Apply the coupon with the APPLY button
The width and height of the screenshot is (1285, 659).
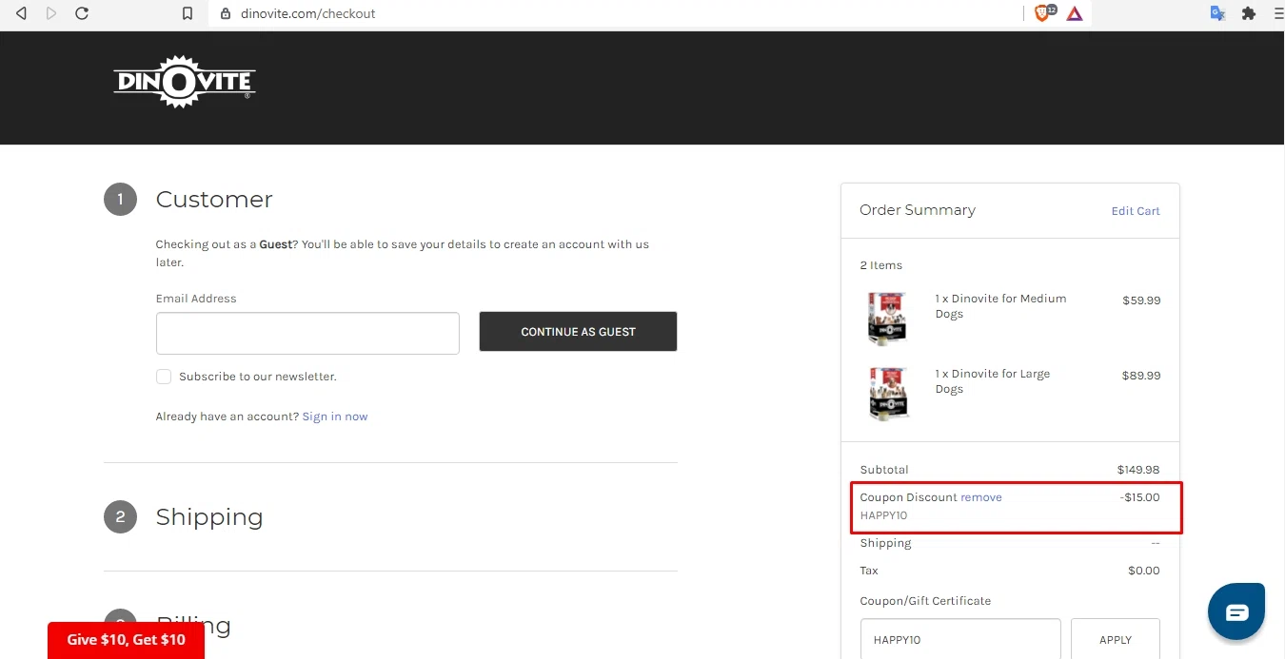pos(1116,639)
